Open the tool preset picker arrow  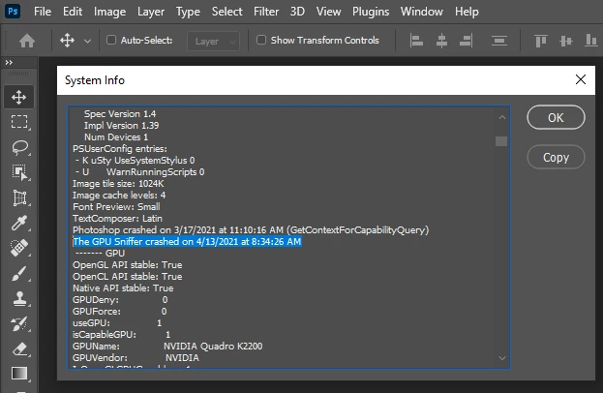click(88, 41)
